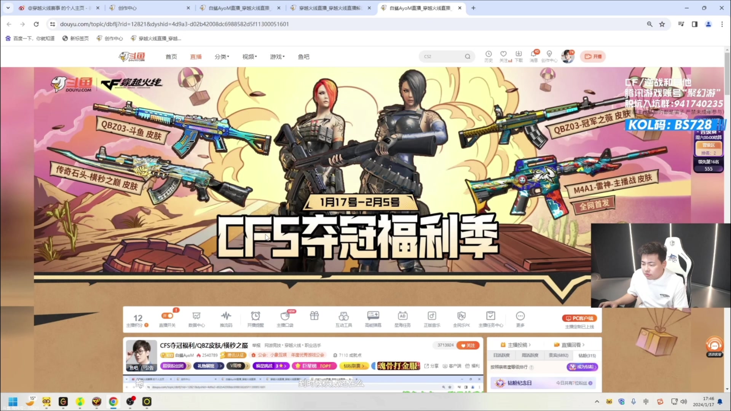Open the 历史 watch history icon
The height and width of the screenshot is (411, 731).
pyautogui.click(x=488, y=54)
